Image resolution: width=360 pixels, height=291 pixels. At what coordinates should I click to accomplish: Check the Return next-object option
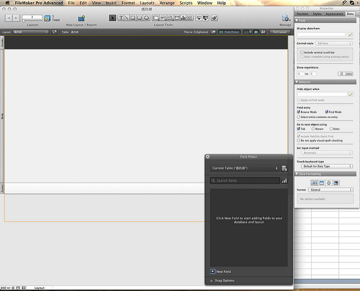pyautogui.click(x=313, y=129)
